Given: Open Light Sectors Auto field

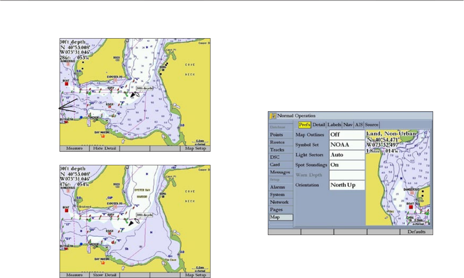Looking at the screenshot, I should 347,155.
